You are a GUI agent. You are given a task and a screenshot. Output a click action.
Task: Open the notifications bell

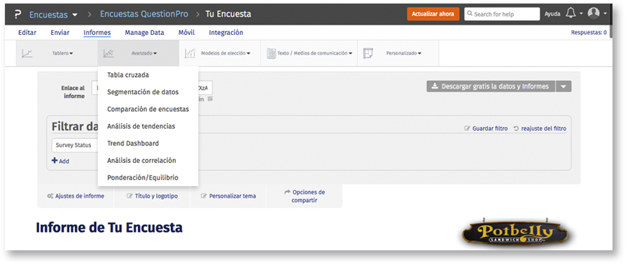point(570,14)
